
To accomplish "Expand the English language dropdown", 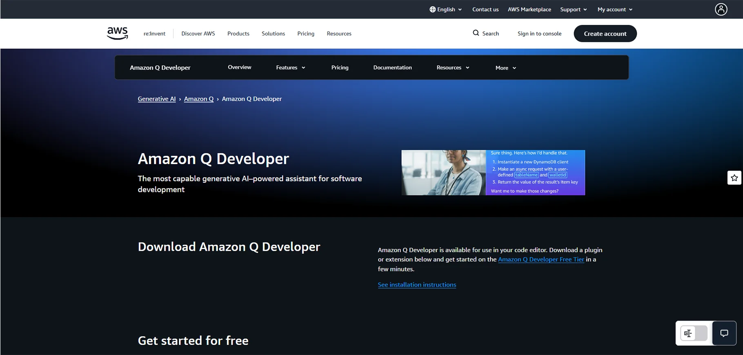I will pyautogui.click(x=446, y=9).
